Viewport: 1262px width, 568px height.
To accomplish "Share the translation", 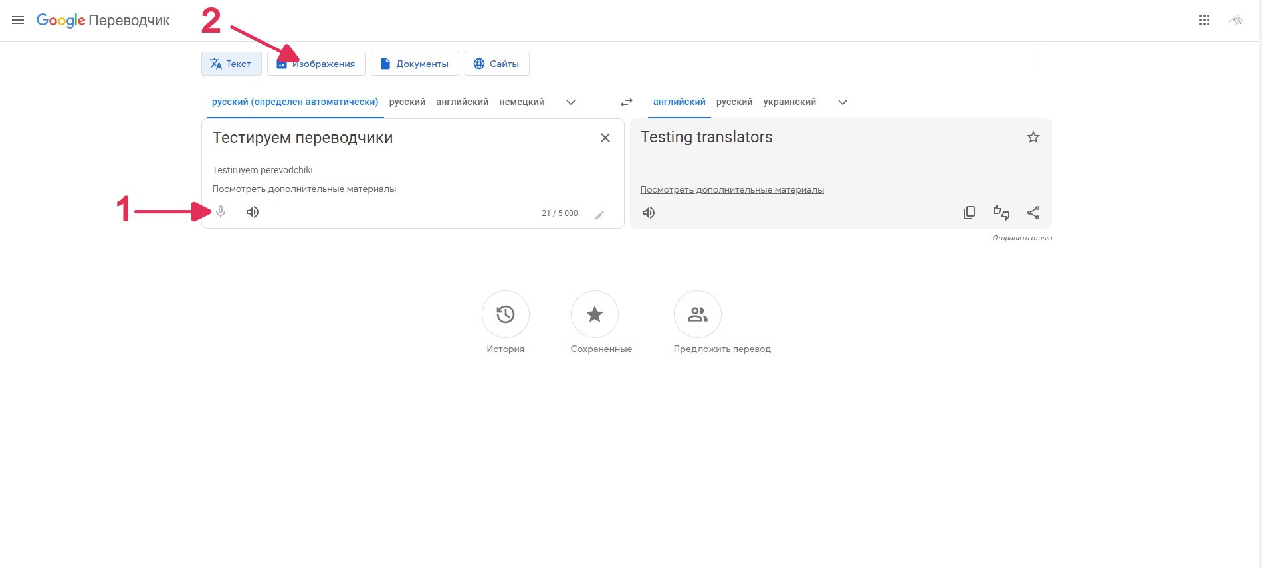I will coord(1033,213).
